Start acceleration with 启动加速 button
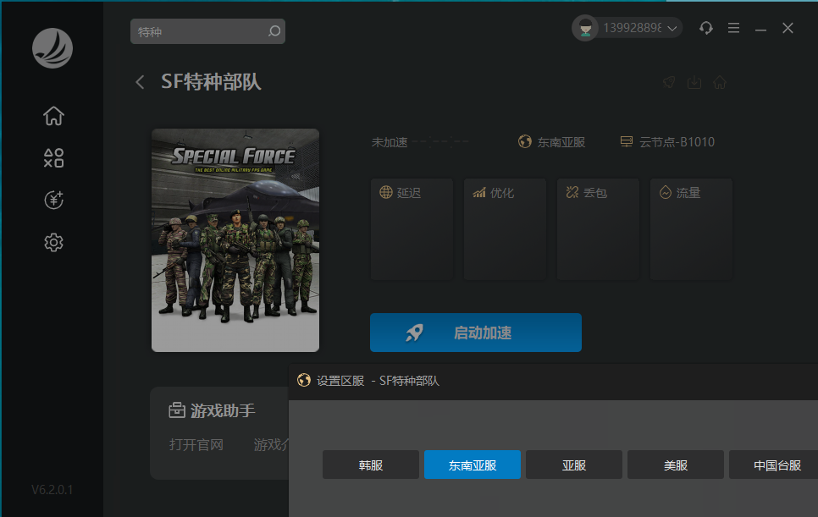Viewport: 818px width, 517px height. point(476,333)
